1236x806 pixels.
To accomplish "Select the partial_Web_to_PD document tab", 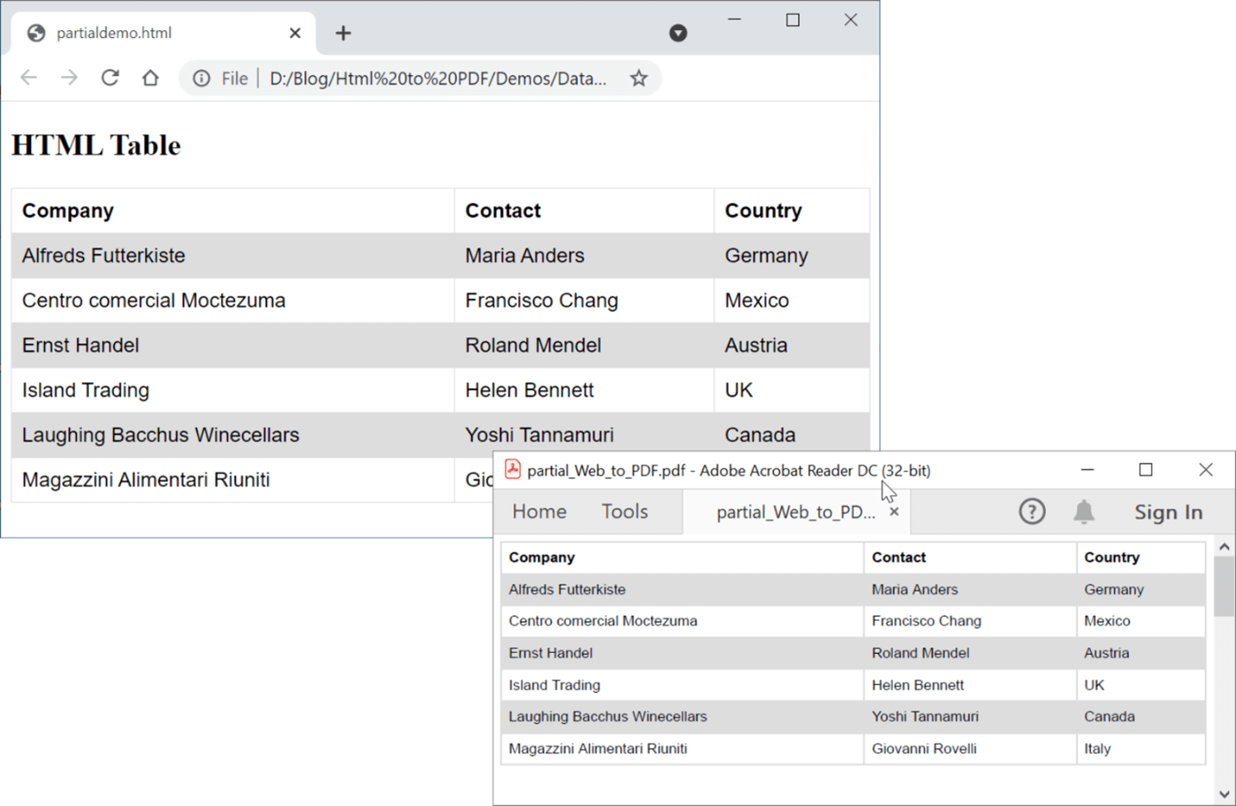I will pos(794,512).
